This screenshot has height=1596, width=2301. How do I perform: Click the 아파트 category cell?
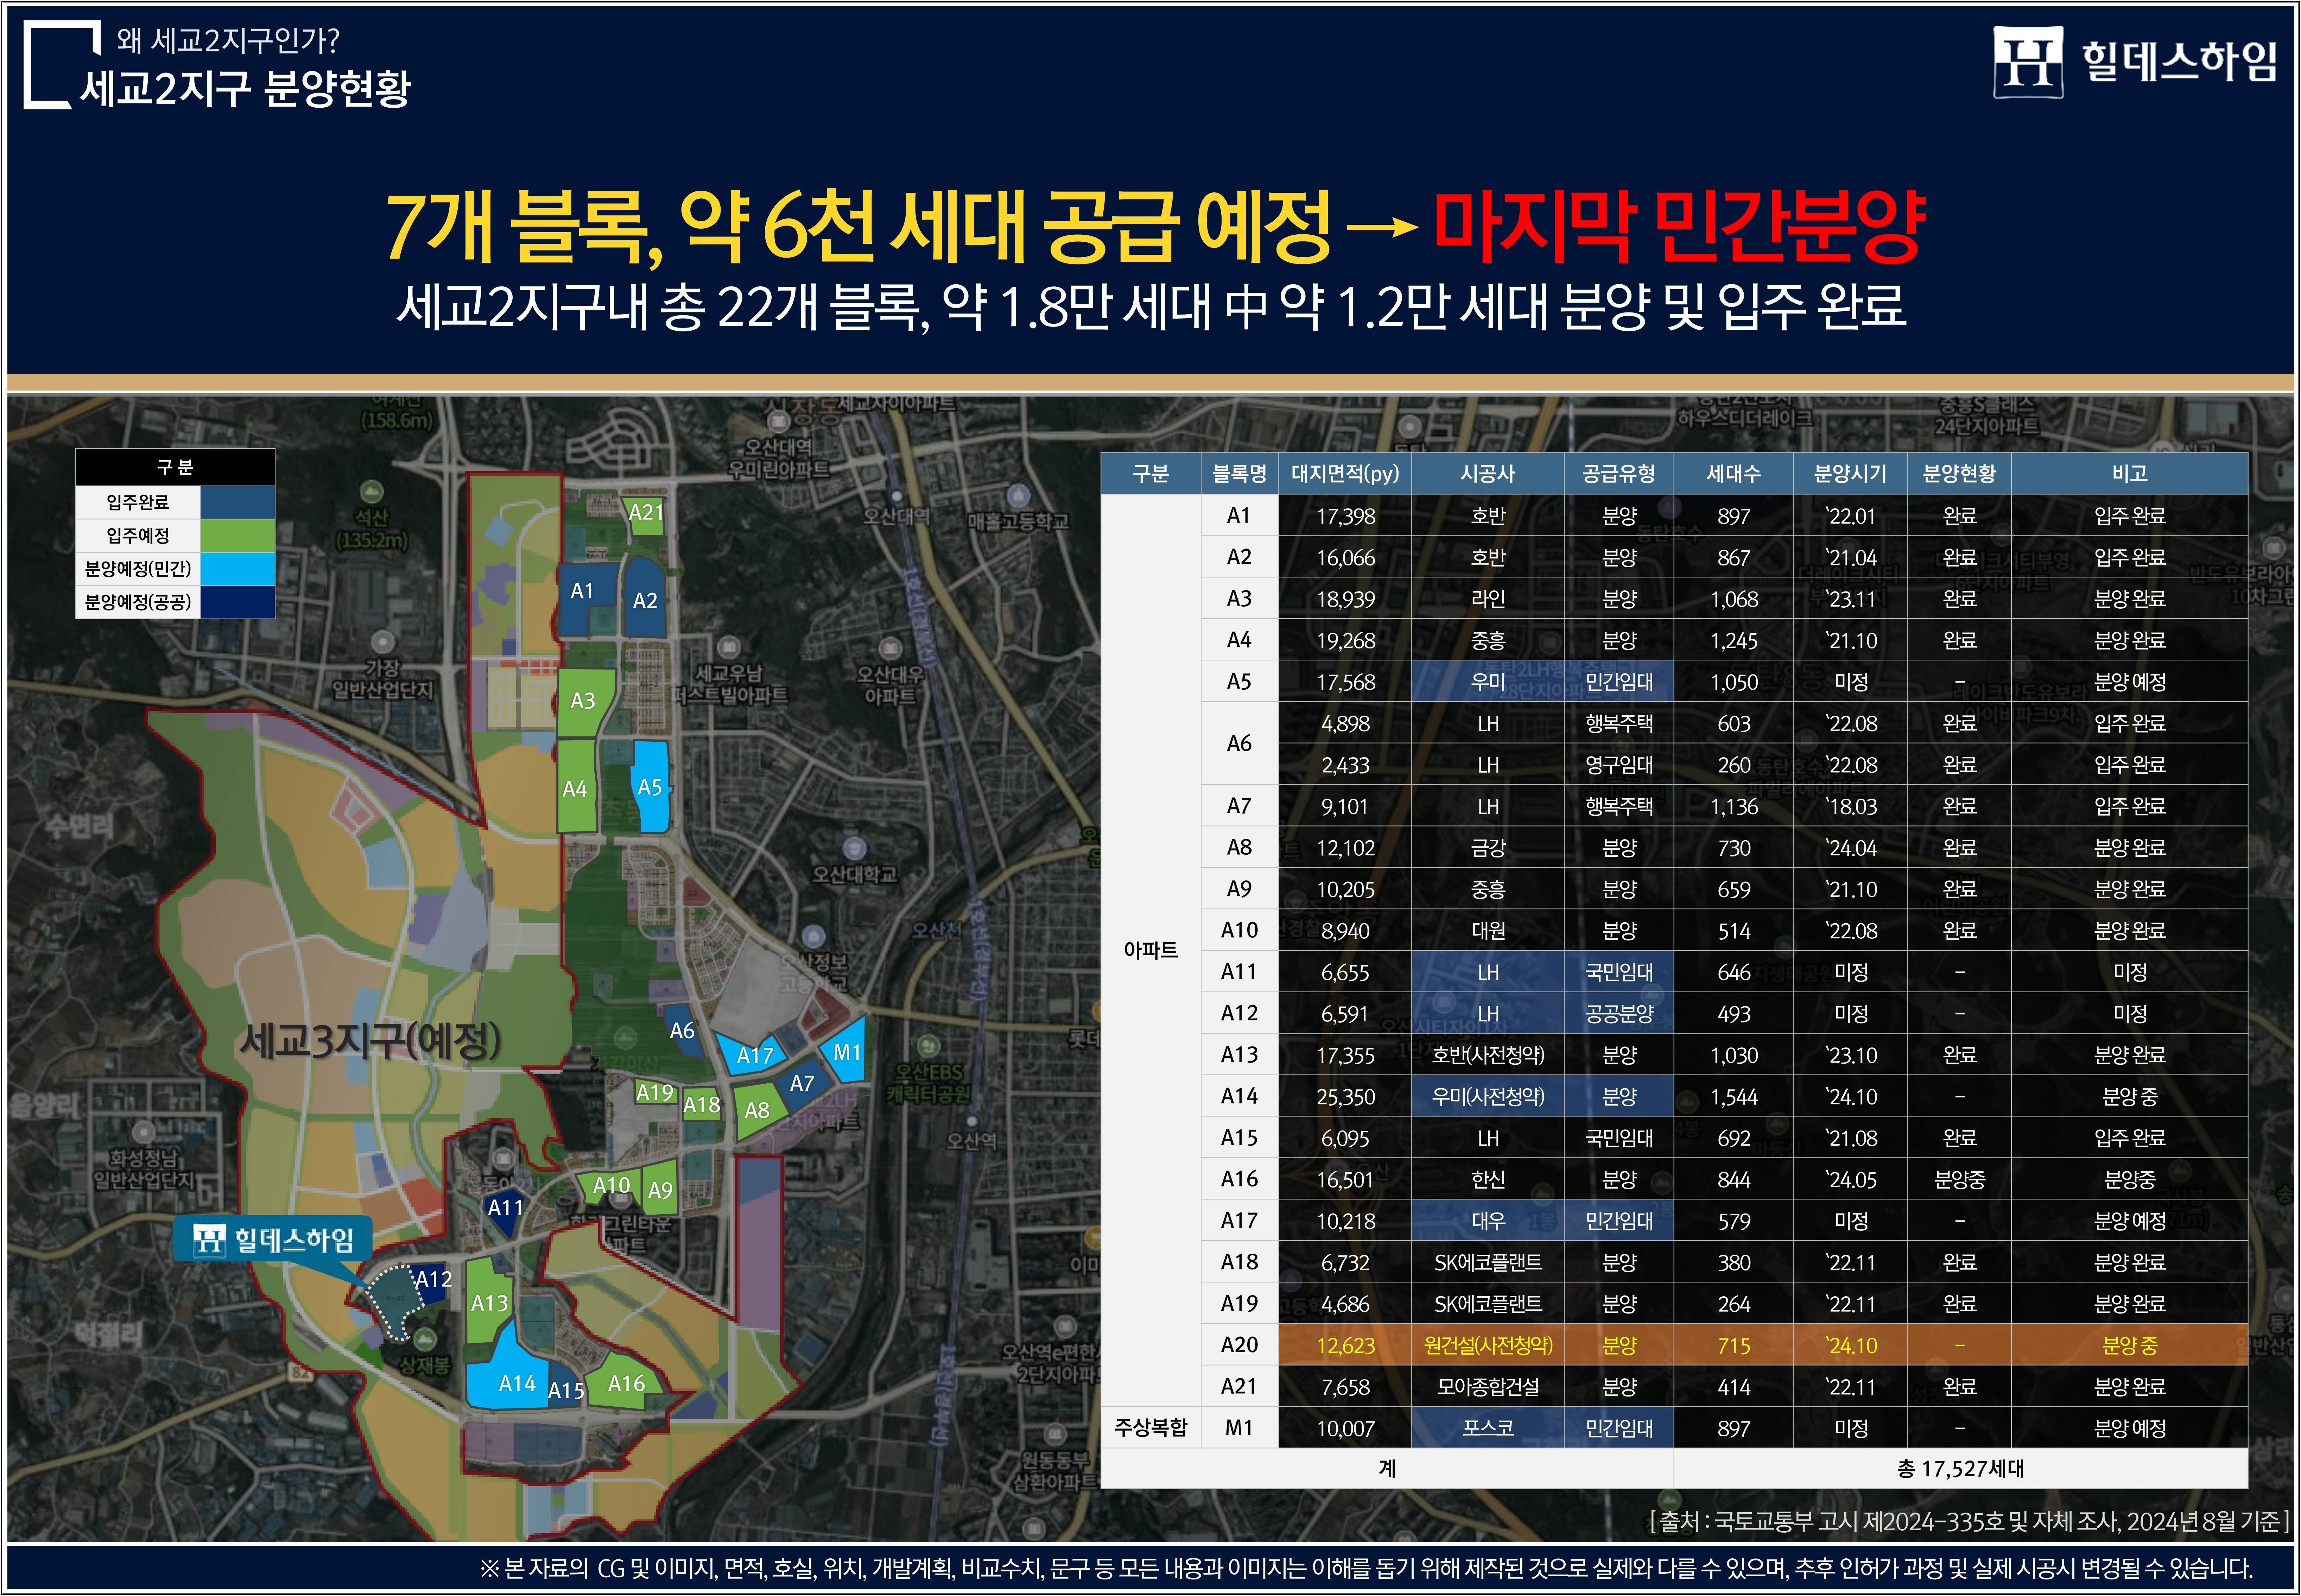(x=1150, y=950)
